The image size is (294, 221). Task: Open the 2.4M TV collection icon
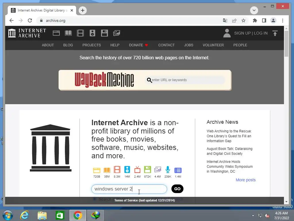(137, 169)
